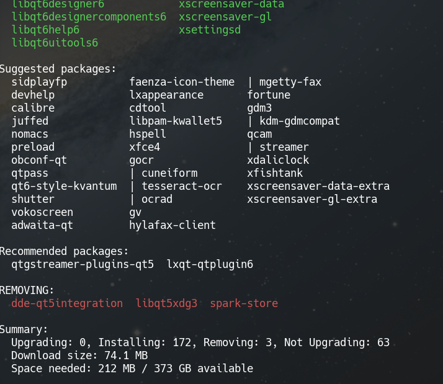This screenshot has height=384, width=443.
Task: Click the xscreensaver-data-extra package
Action: tap(318, 186)
